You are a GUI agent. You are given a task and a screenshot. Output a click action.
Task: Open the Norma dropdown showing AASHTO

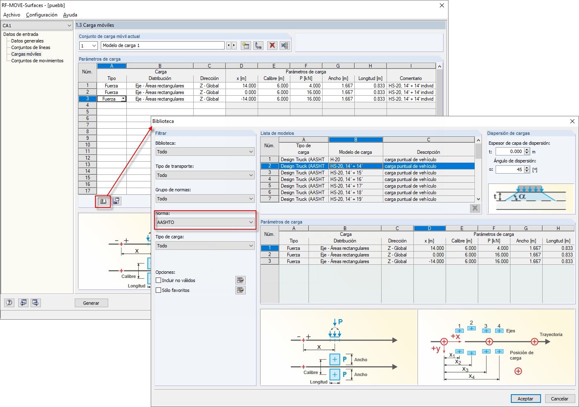(x=205, y=222)
